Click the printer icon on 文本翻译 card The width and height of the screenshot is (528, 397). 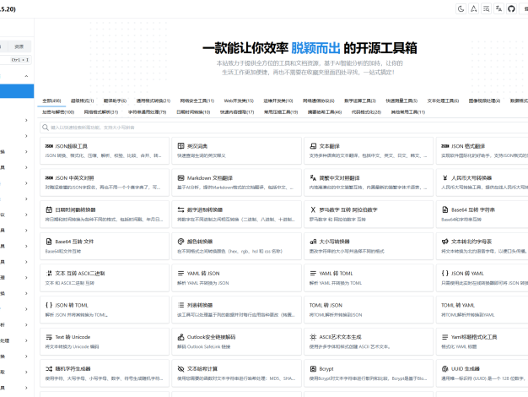pos(313,146)
